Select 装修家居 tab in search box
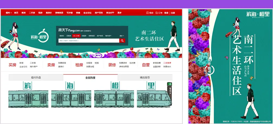 pos(92,36)
